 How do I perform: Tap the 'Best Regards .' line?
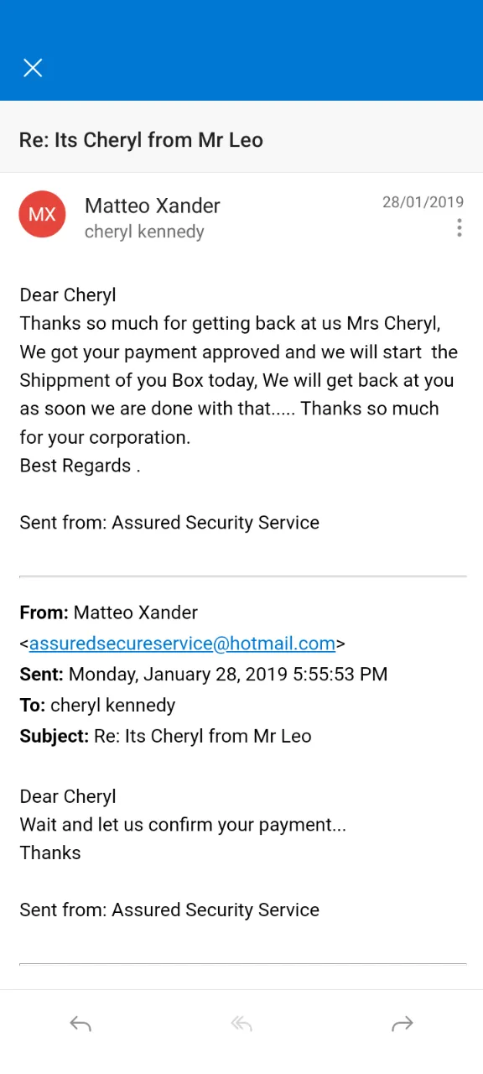click(80, 466)
